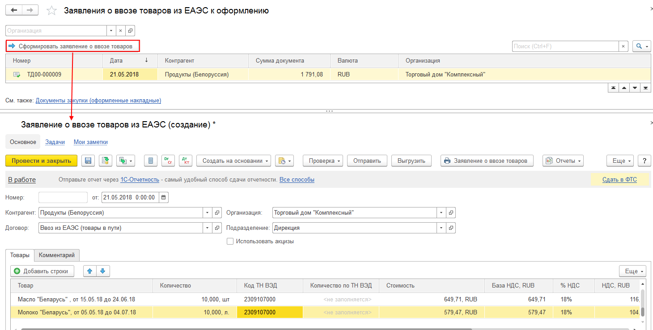The width and height of the screenshot is (653, 330).
Task: Open the Еще menu in the document toolbar
Action: click(620, 161)
